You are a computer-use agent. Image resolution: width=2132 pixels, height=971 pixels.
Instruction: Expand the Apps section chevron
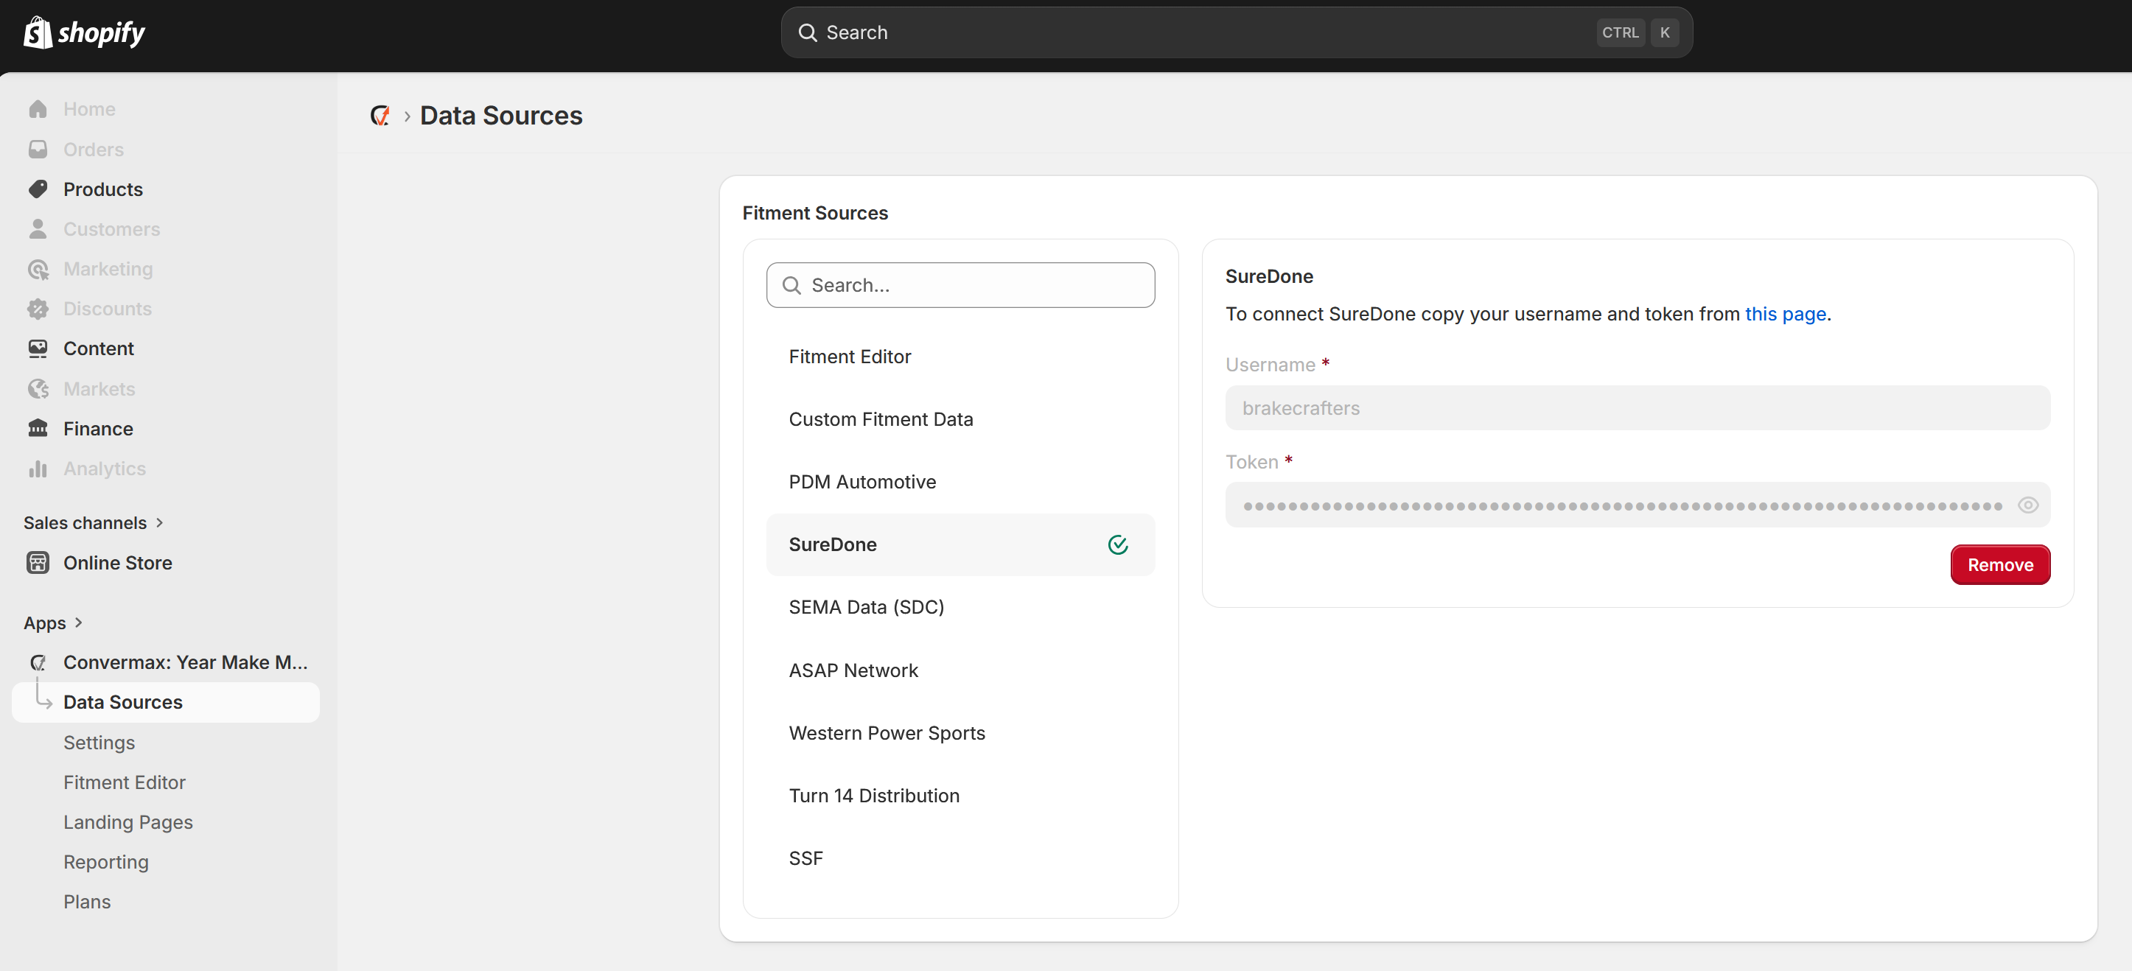tap(79, 623)
